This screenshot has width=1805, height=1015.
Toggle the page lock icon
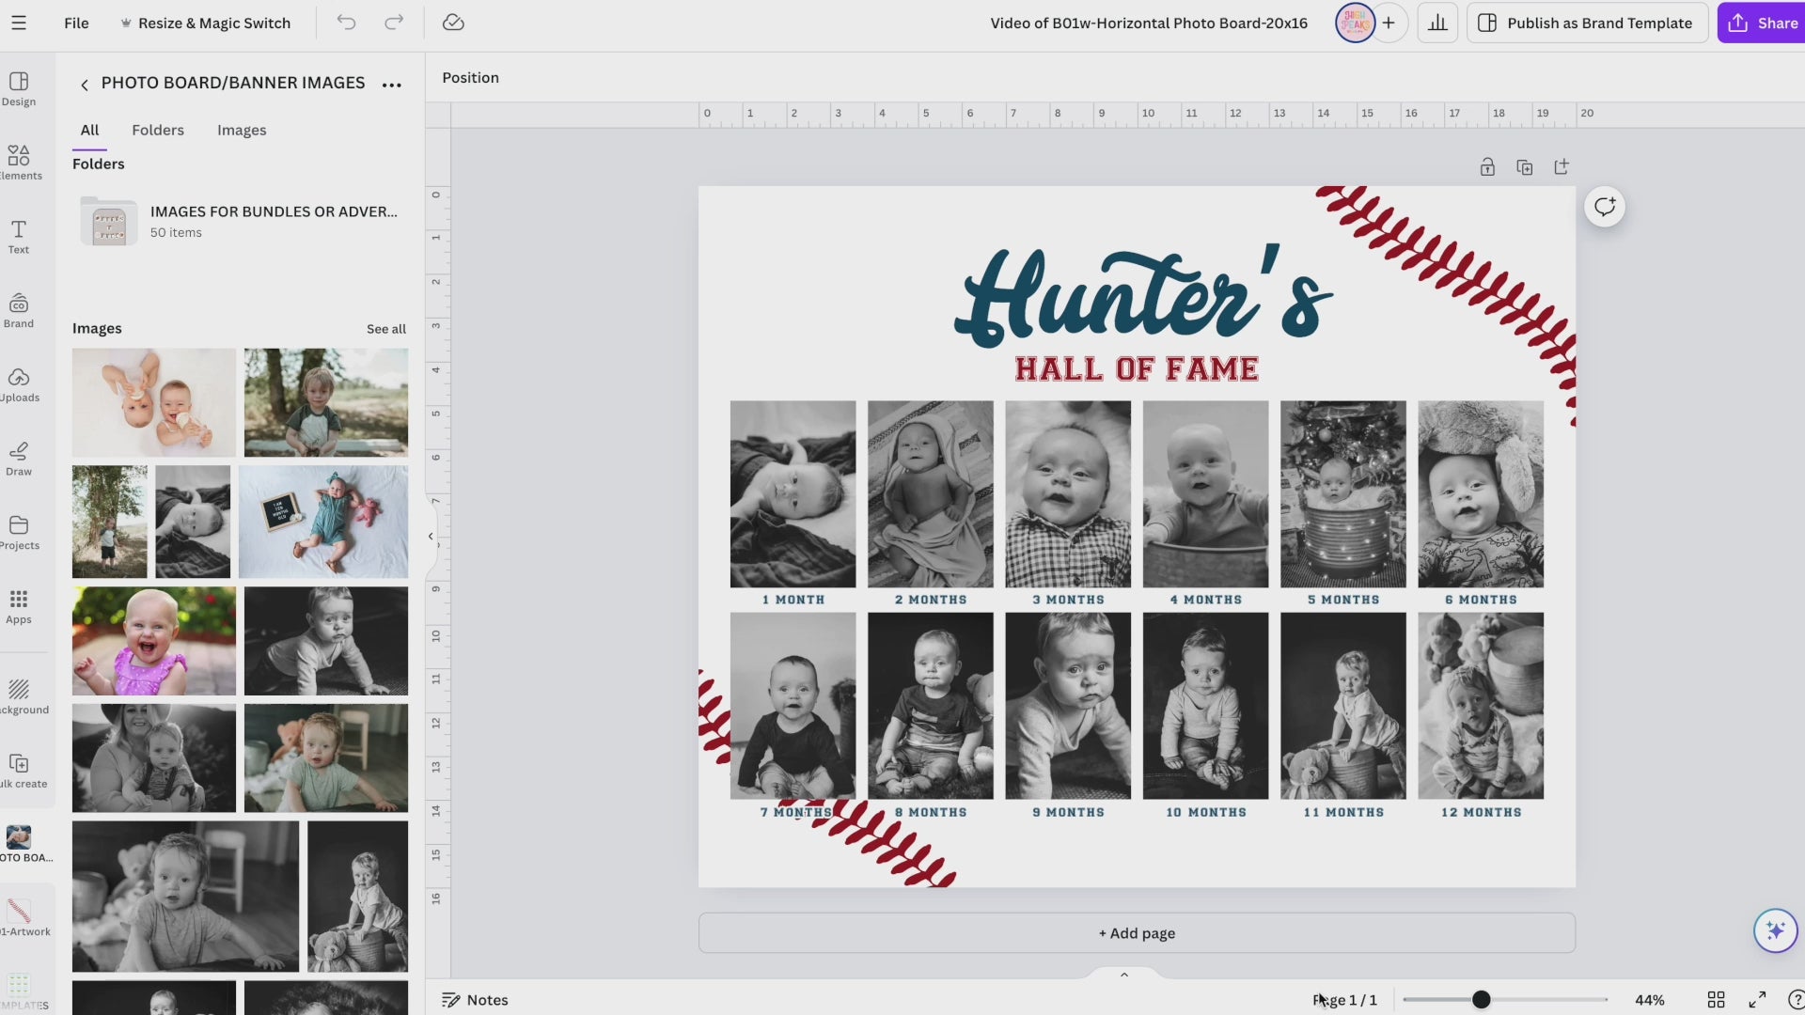click(1487, 167)
